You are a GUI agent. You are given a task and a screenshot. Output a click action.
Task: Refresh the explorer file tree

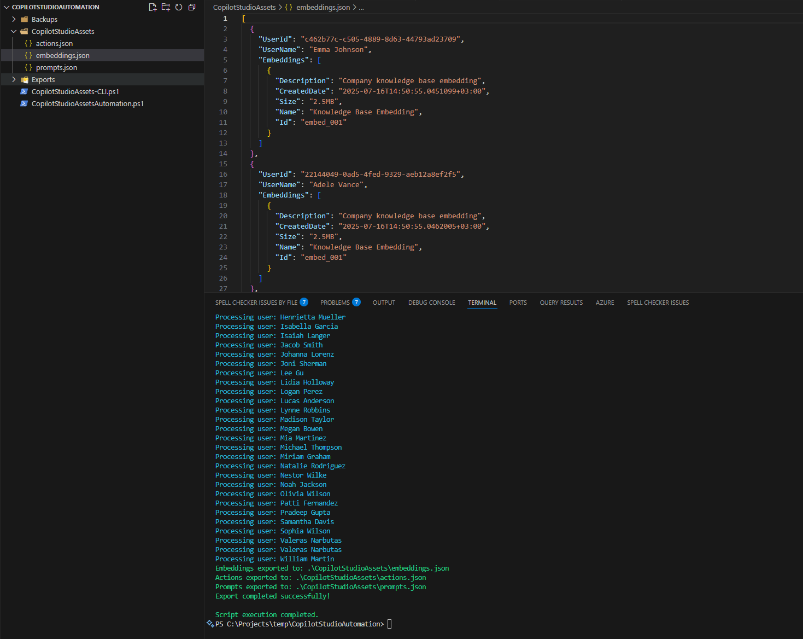[179, 7]
